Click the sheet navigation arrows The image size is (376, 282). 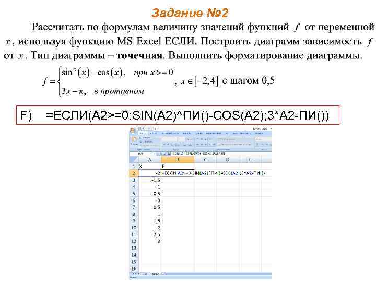click(x=135, y=274)
